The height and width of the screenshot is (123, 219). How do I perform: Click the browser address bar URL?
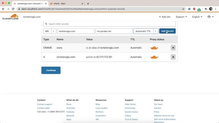point(73,9)
